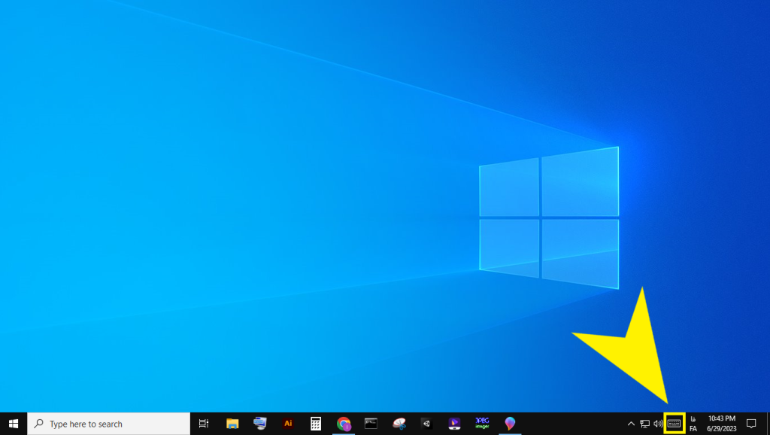
Task: Open the Windows Start menu
Action: [x=14, y=424]
